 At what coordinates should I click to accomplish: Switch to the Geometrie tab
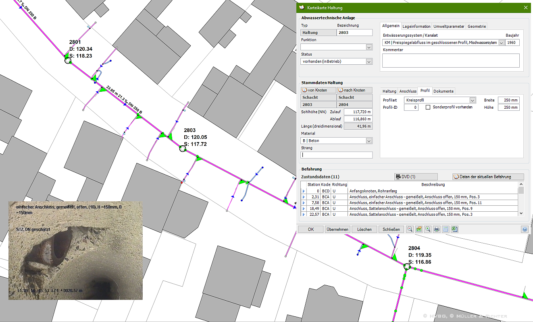477,26
